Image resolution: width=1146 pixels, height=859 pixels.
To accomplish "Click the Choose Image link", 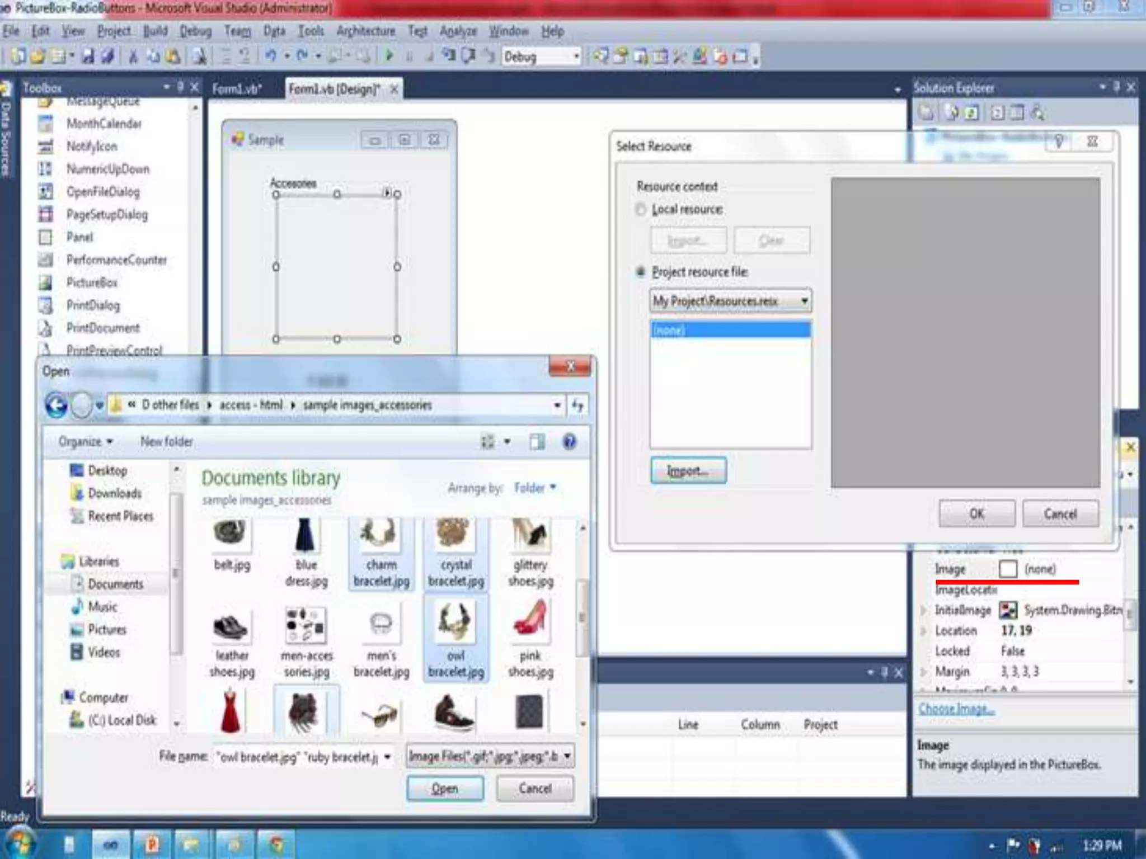I will (956, 709).
